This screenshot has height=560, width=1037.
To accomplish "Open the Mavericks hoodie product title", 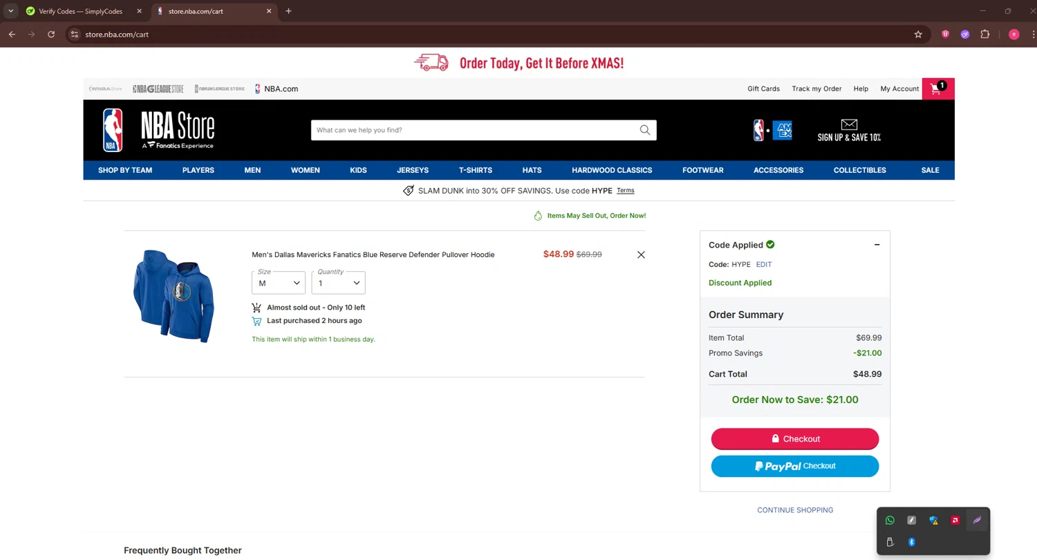I will (373, 254).
